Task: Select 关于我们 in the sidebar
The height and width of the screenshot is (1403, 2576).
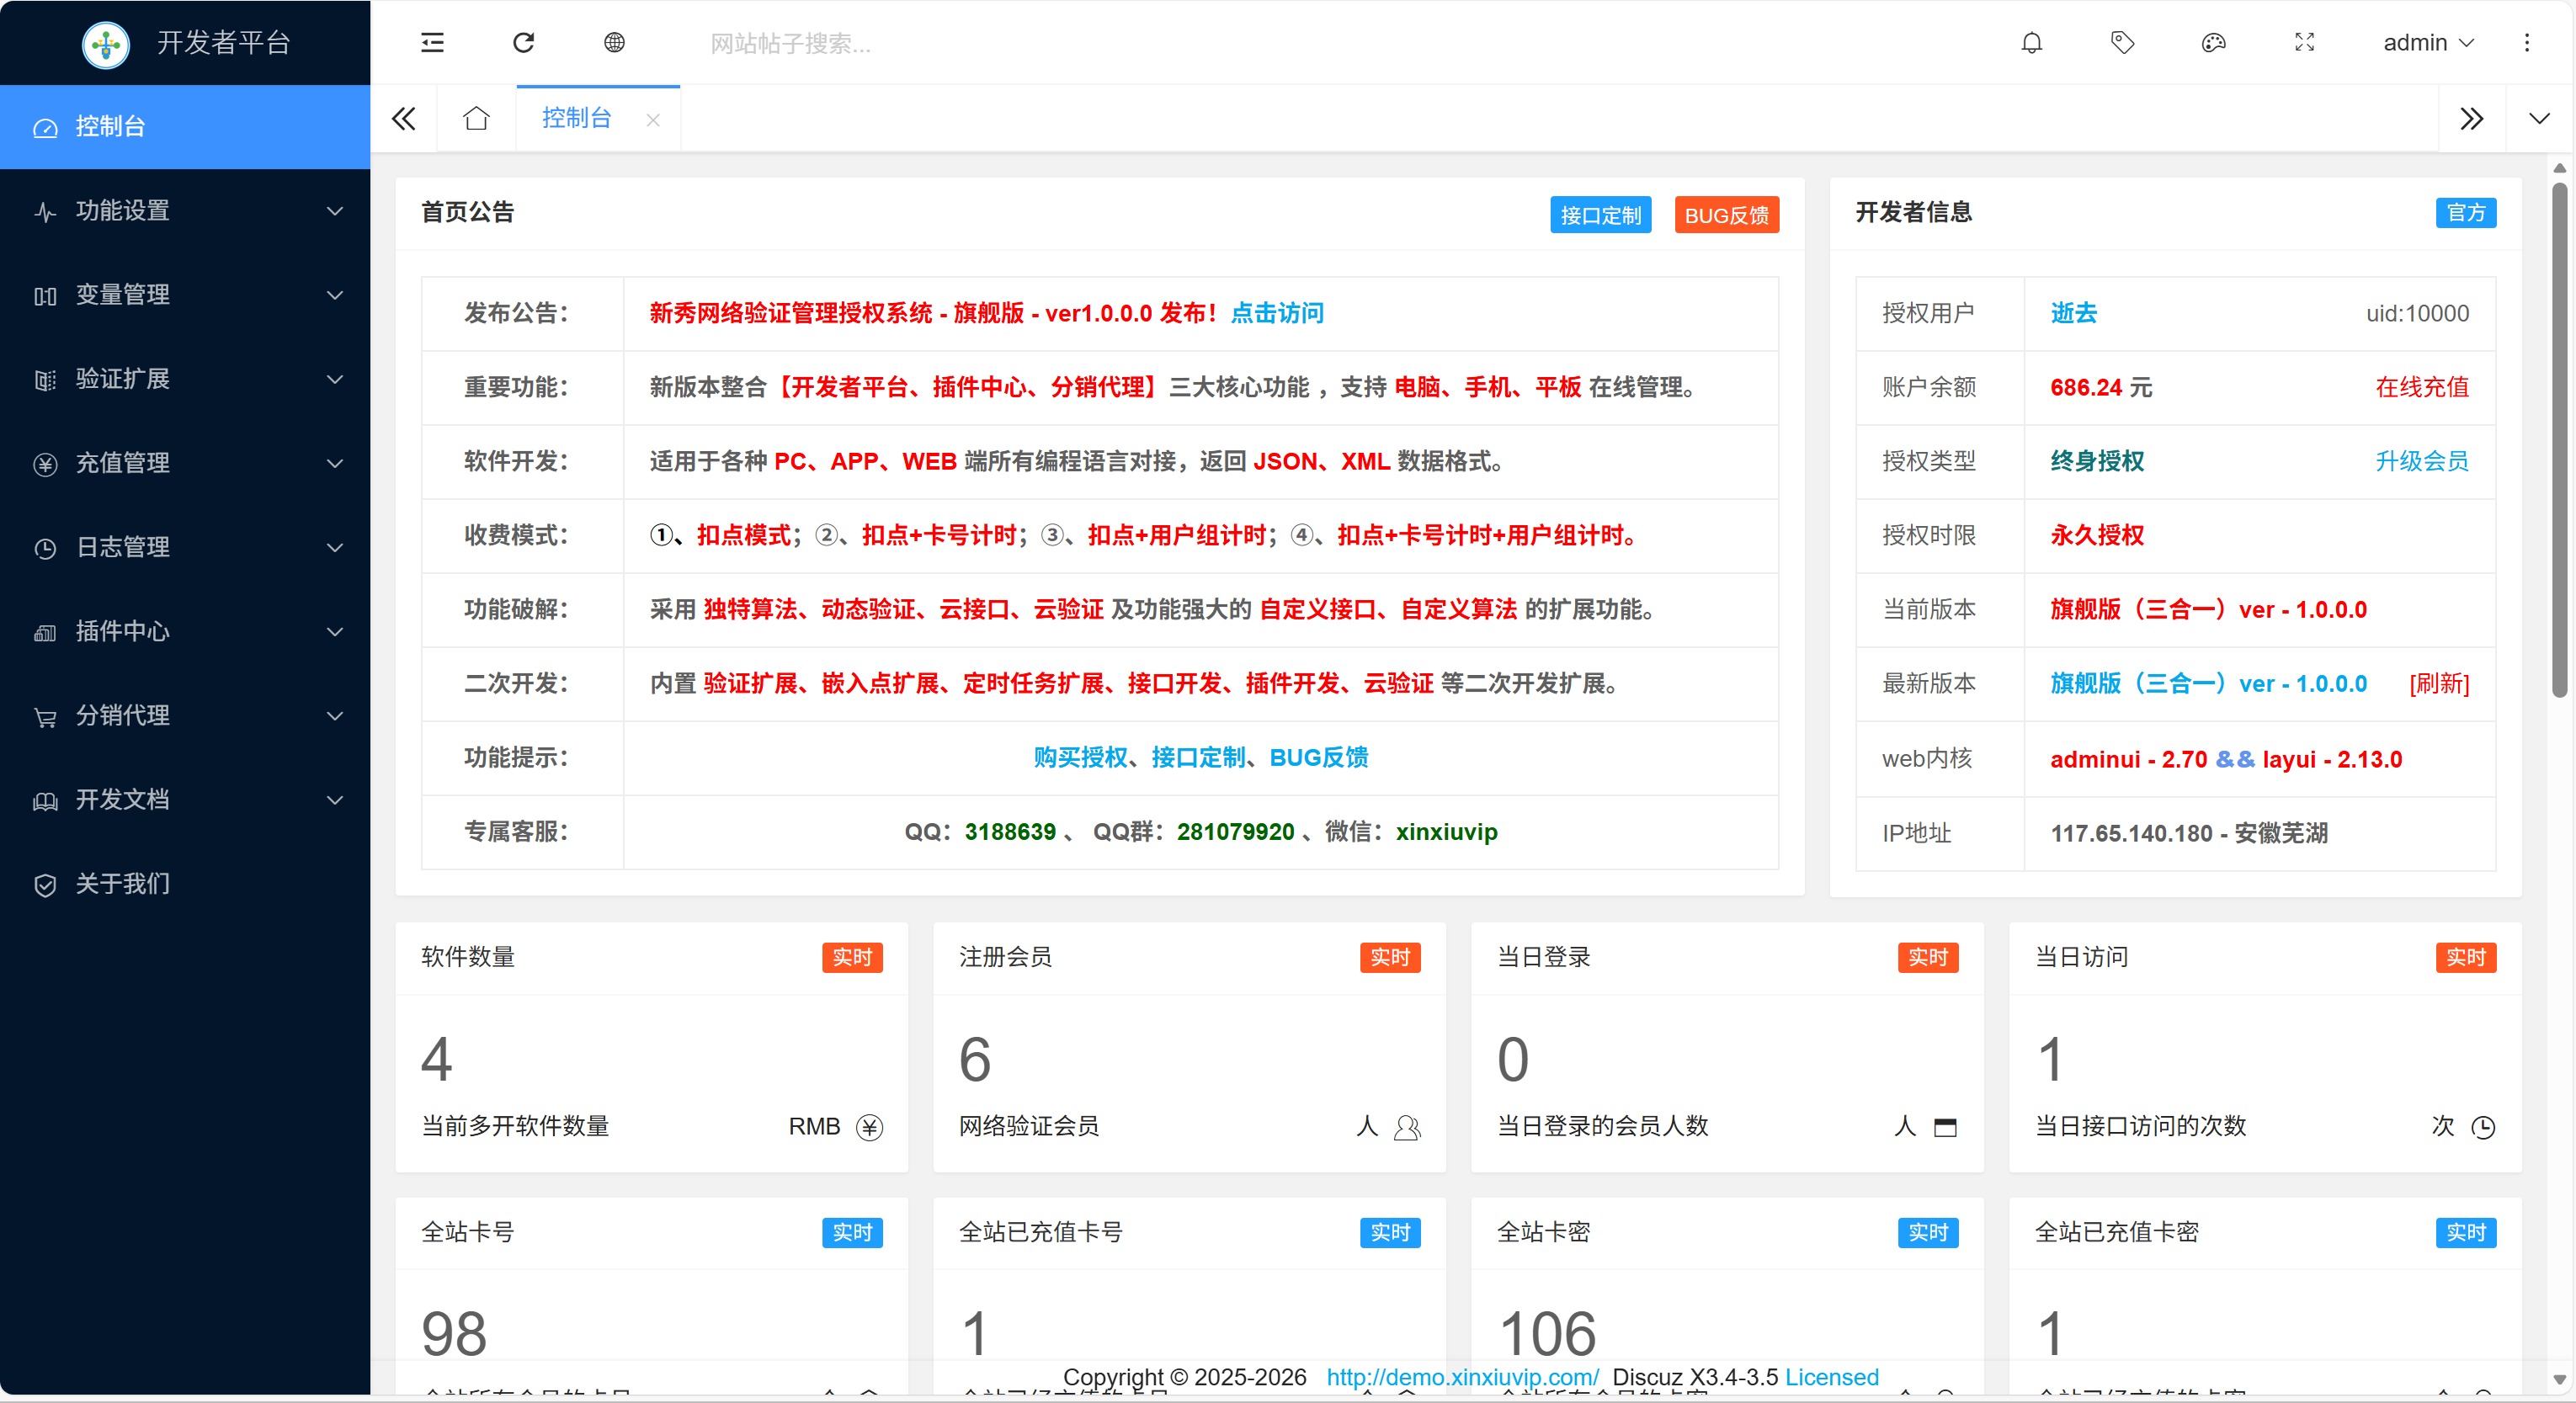Action: (x=122, y=883)
